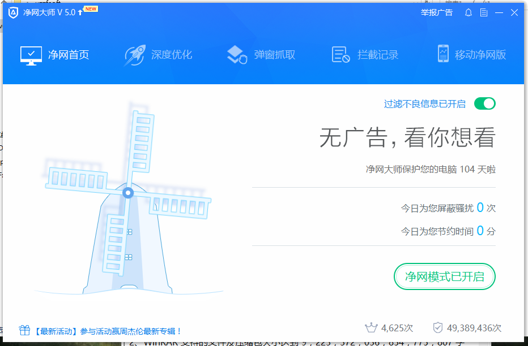Click the NEW upgrade arrow badge
The height and width of the screenshot is (346, 528).
click(88, 11)
